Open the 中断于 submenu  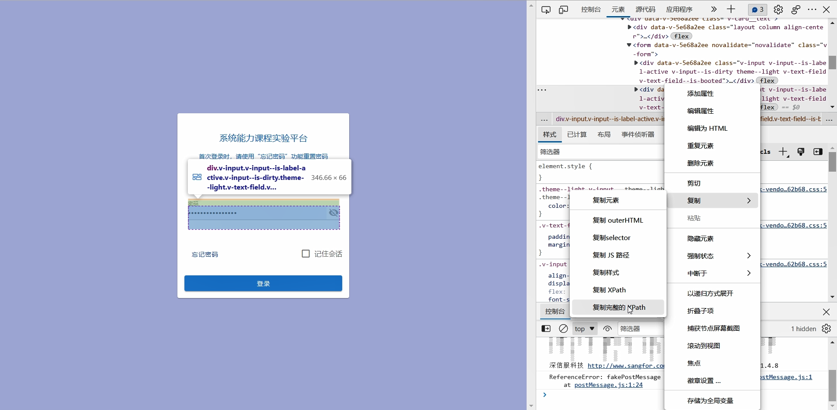click(713, 273)
